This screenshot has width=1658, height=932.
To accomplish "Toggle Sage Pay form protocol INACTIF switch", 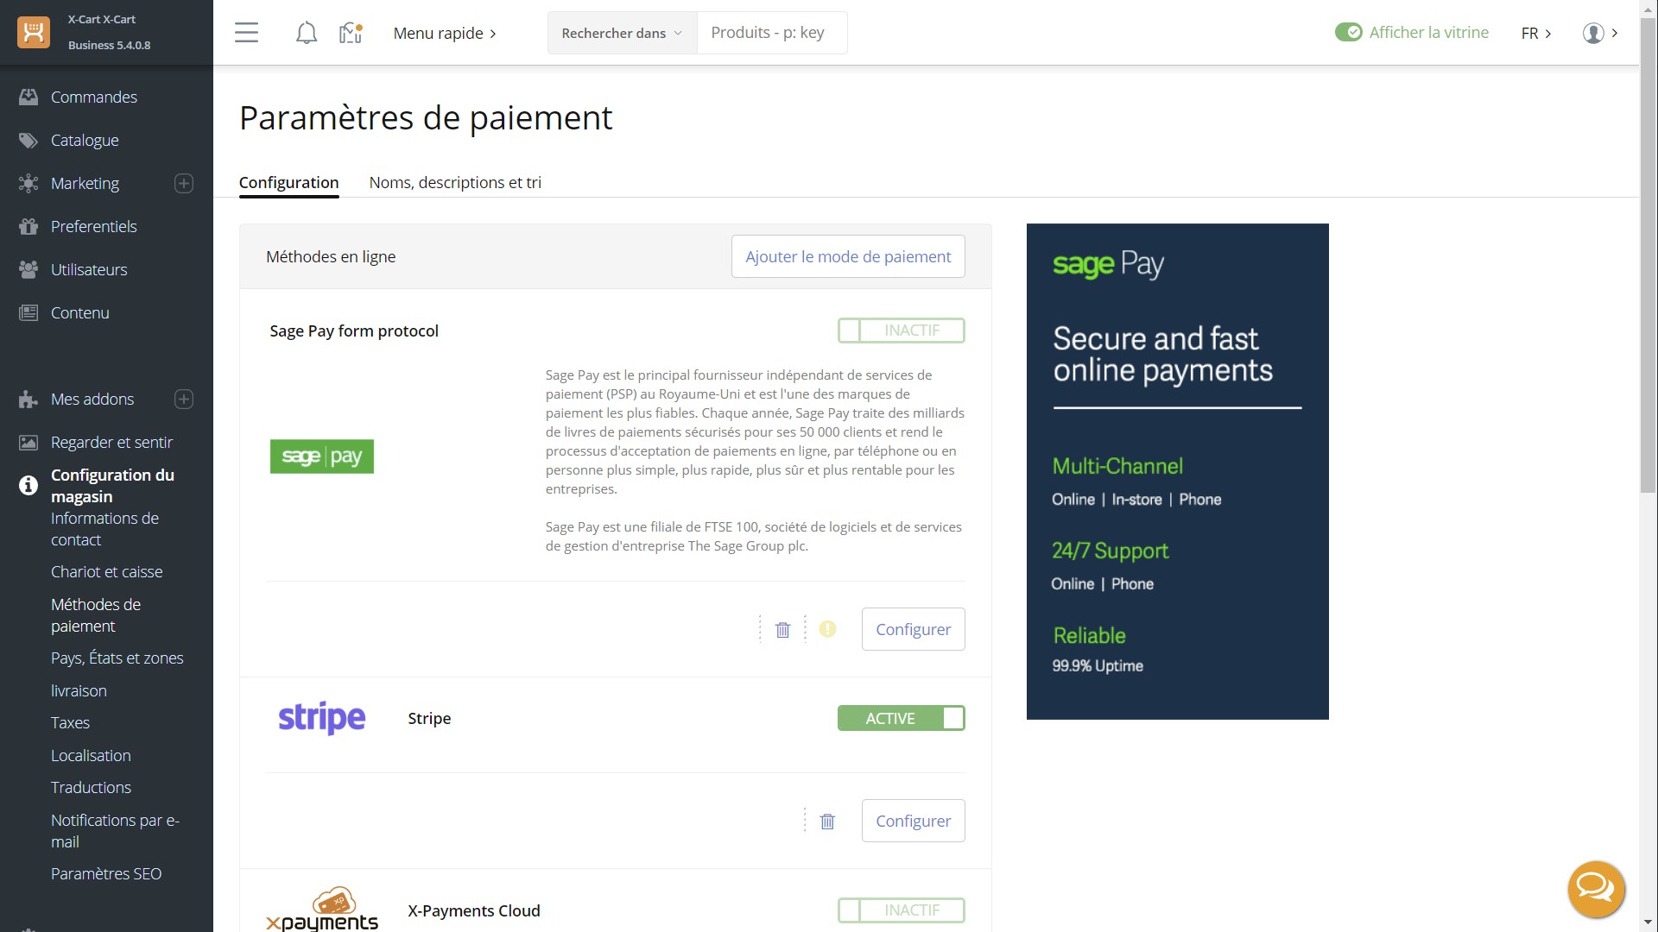I will coord(901,331).
